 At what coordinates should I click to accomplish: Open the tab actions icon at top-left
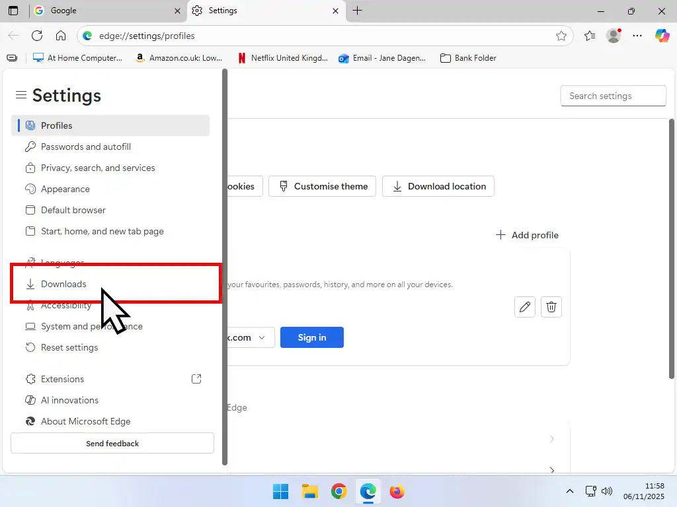click(13, 11)
